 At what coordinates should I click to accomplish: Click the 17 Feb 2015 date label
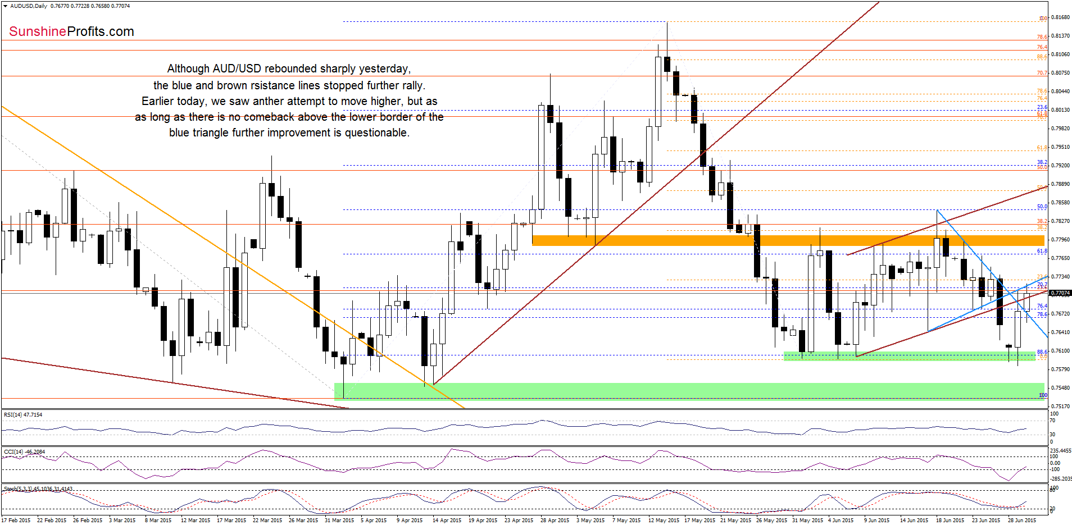coord(16,520)
